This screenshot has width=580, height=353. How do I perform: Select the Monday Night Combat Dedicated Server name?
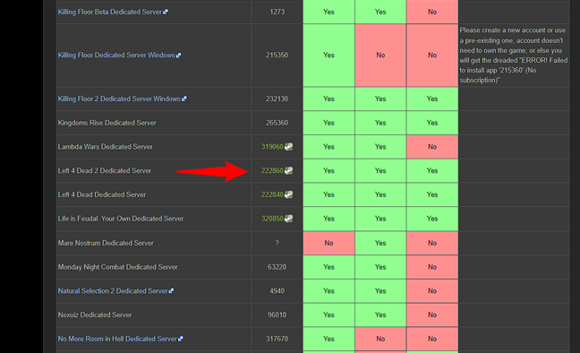117,267
